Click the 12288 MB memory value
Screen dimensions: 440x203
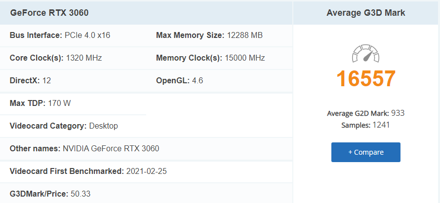click(245, 35)
